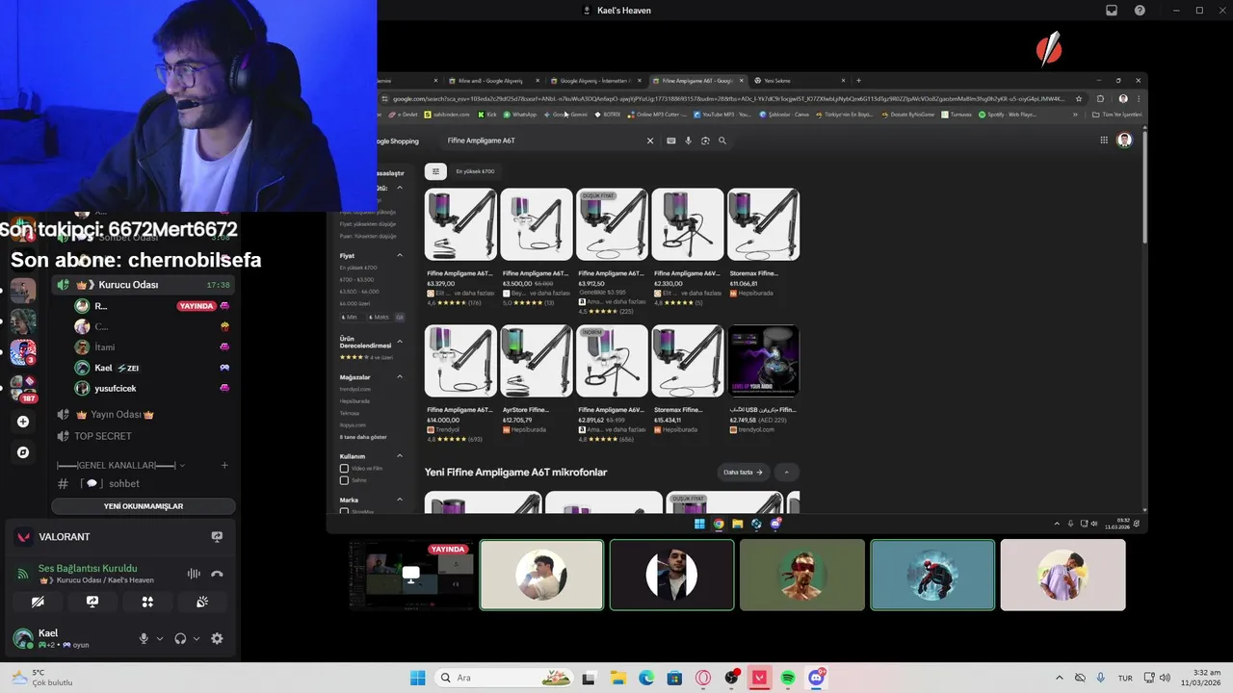The image size is (1233, 693).
Task: Open Discord icon on Windows taskbar
Action: (x=817, y=678)
